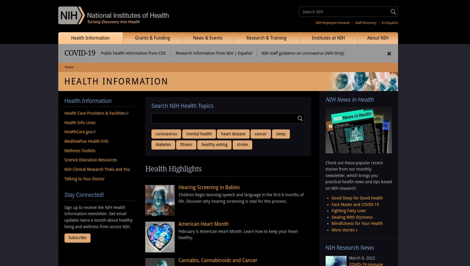
Task: Open the American Heart Month article
Action: [x=203, y=224]
